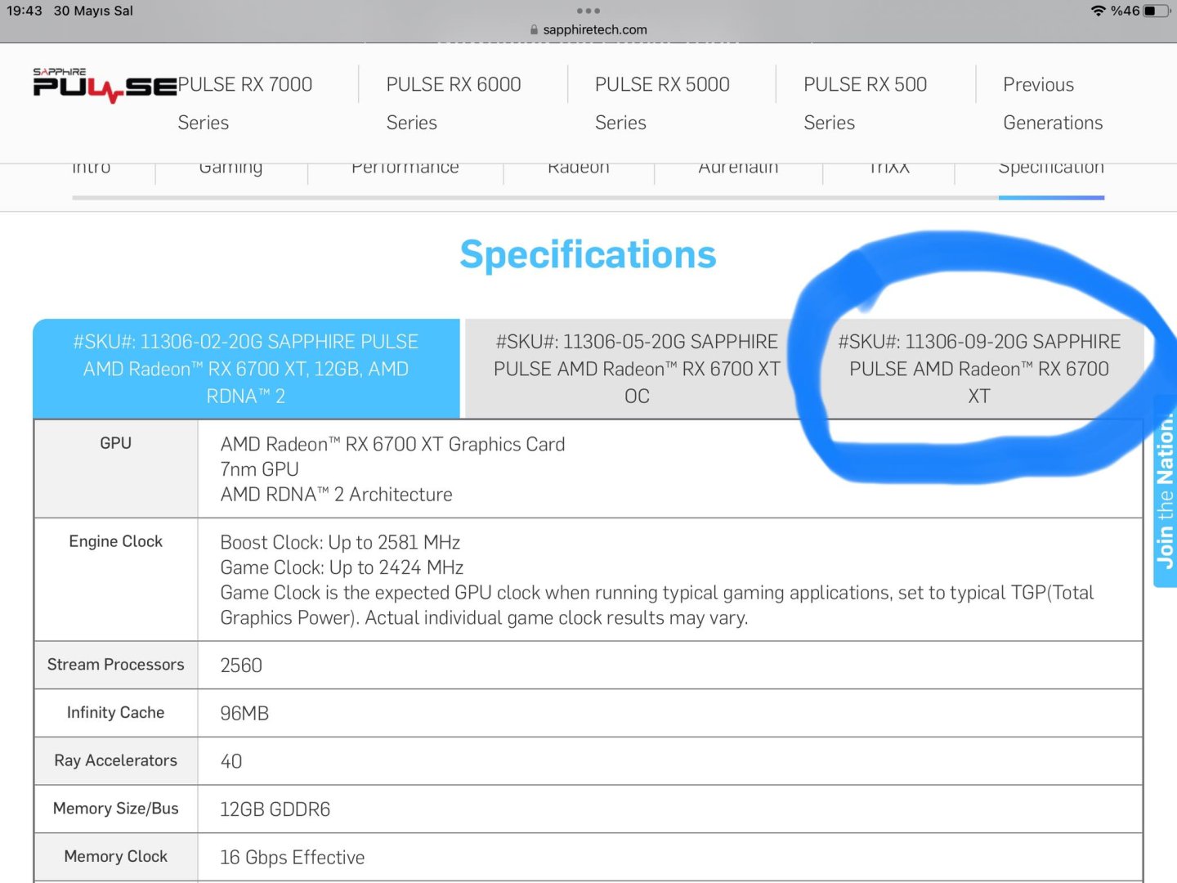Open the Join the Nation side tab

pyautogui.click(x=1166, y=491)
